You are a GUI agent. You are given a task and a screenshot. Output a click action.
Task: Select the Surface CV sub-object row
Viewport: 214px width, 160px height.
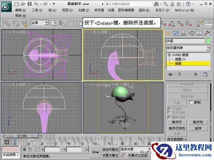180,59
